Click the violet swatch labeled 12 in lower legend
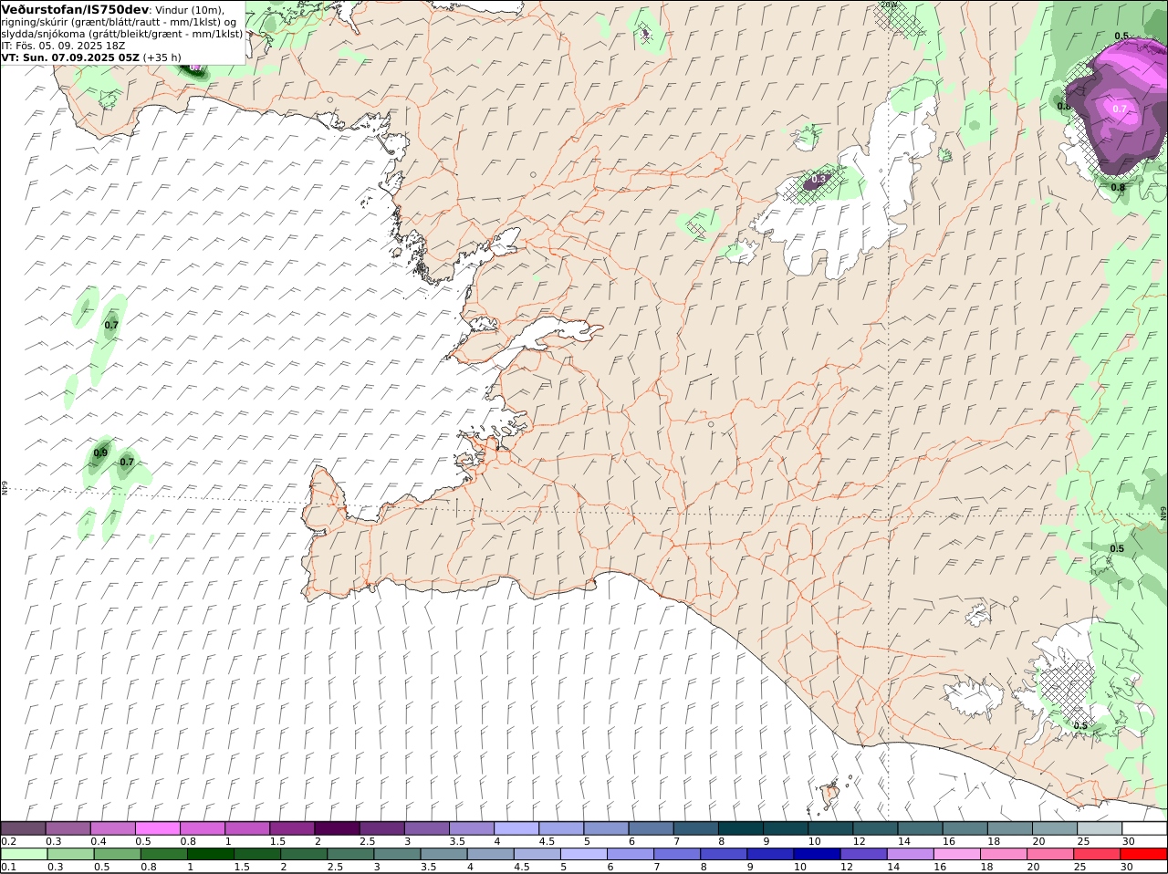Viewport: 1168px width, 874px height. coord(863,854)
